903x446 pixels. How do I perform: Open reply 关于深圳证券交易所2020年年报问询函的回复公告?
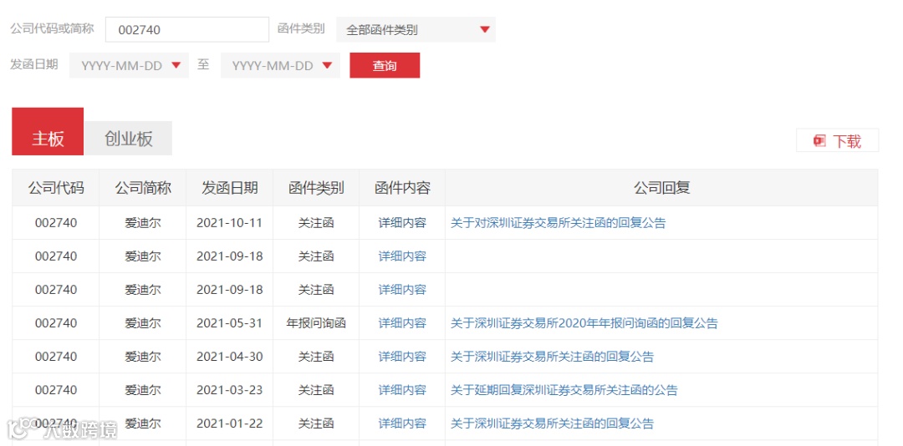click(x=584, y=323)
